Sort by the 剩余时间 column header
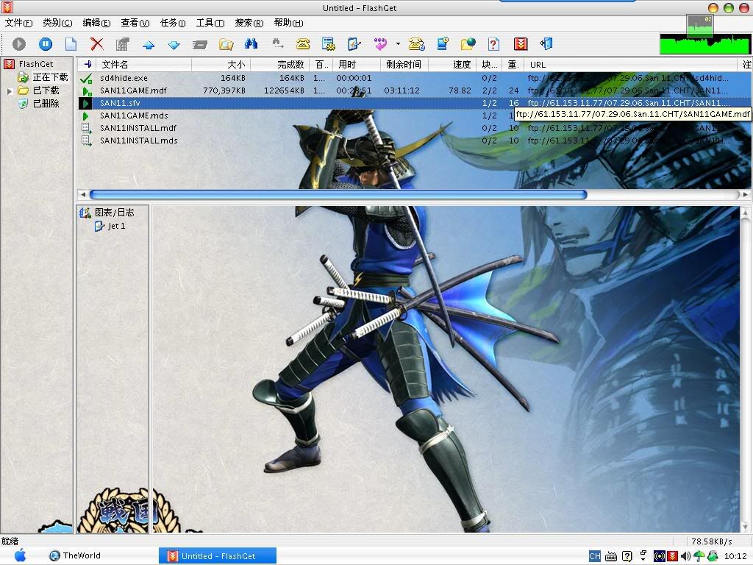This screenshot has width=753, height=565. pos(404,65)
